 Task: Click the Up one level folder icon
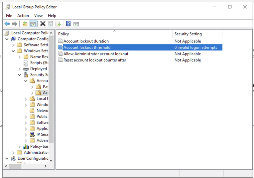coord(25,24)
